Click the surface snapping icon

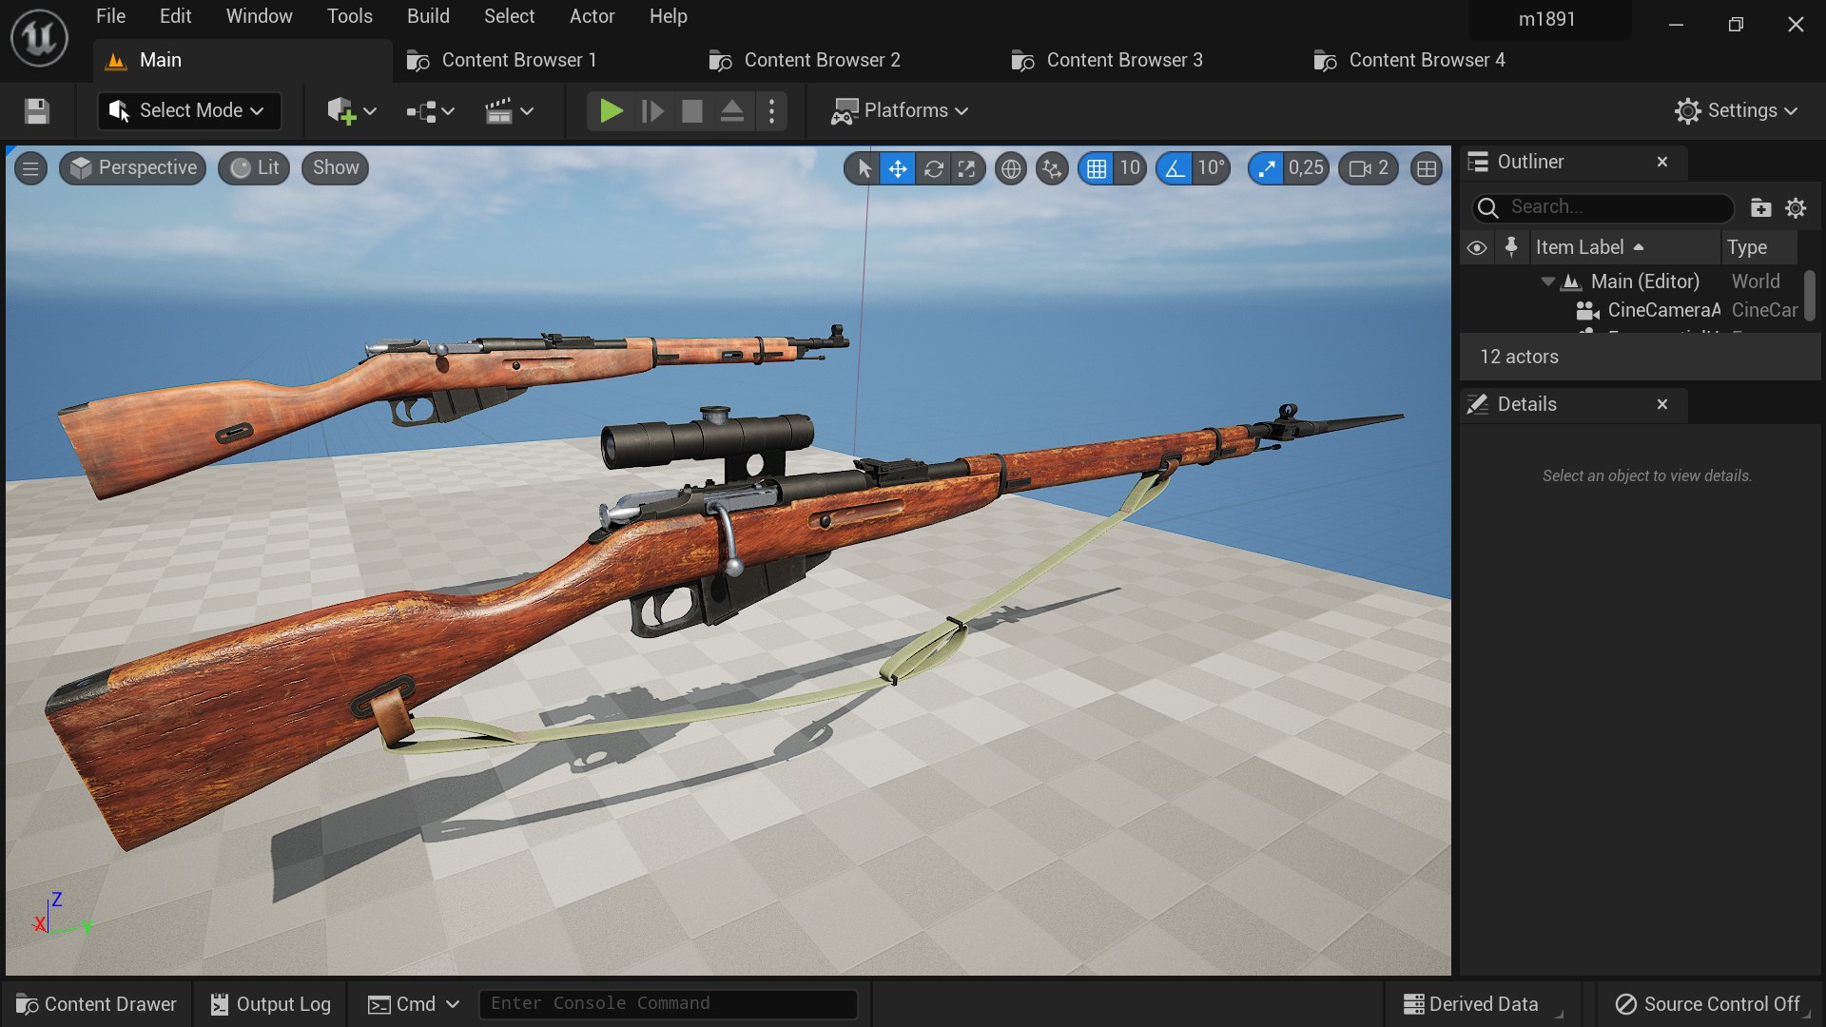pyautogui.click(x=1052, y=168)
